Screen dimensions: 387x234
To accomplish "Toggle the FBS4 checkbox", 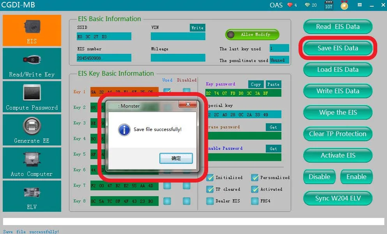I will click(x=255, y=201).
